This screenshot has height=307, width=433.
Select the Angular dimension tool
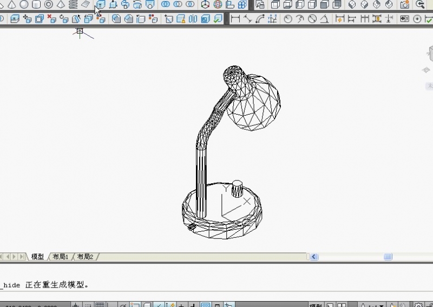click(x=324, y=19)
